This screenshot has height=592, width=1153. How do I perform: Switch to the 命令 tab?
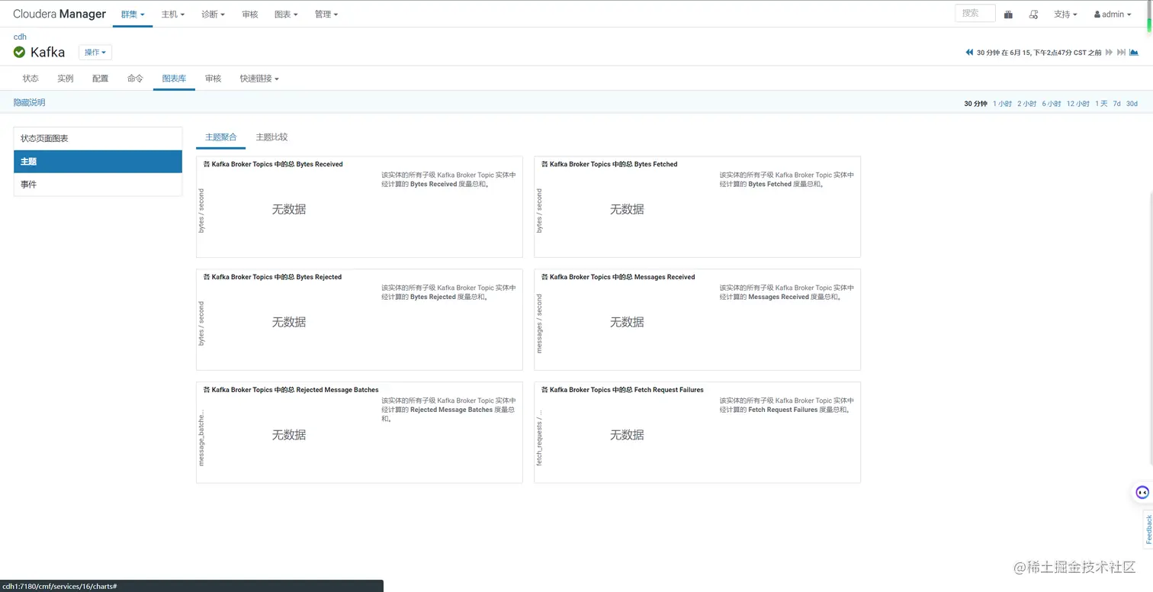[x=136, y=79]
